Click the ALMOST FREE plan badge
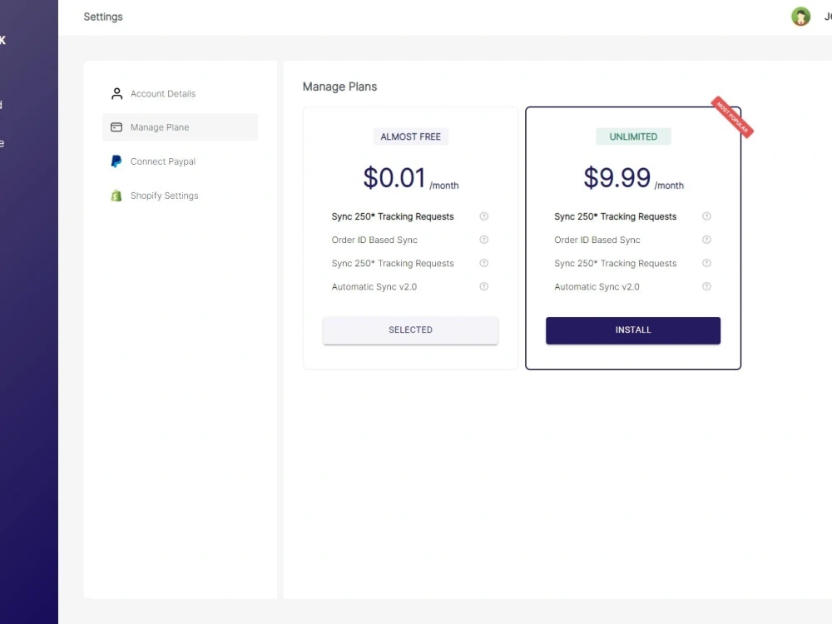This screenshot has height=624, width=832. tap(411, 136)
